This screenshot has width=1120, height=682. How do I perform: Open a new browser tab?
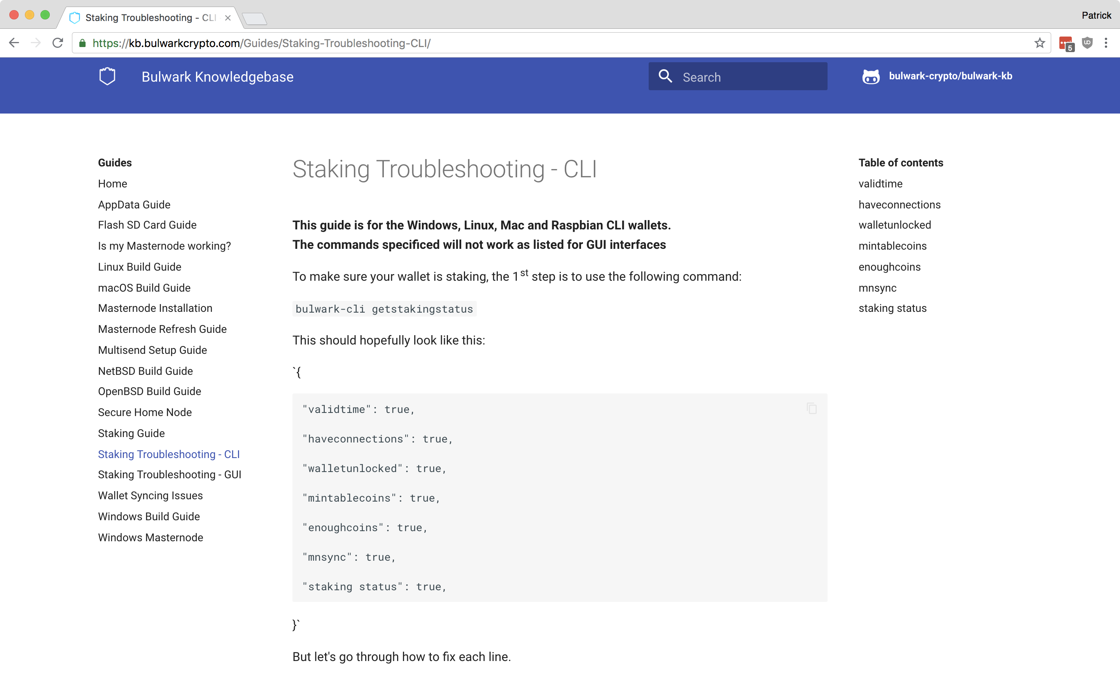click(x=255, y=19)
